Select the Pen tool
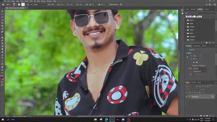217x122 pixels. click(2, 55)
